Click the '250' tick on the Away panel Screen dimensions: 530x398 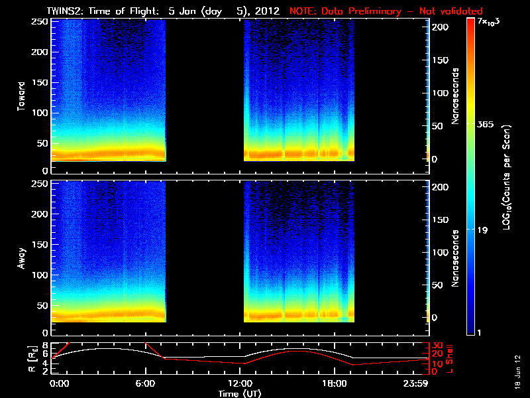click(40, 184)
